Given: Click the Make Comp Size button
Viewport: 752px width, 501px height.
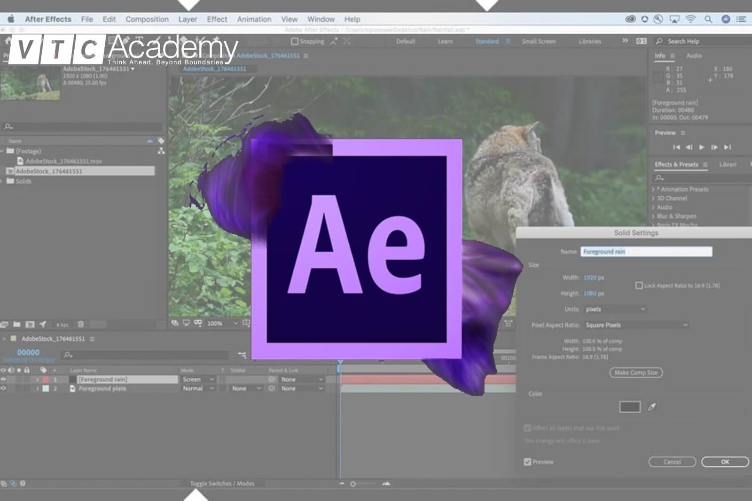Looking at the screenshot, I should point(635,372).
